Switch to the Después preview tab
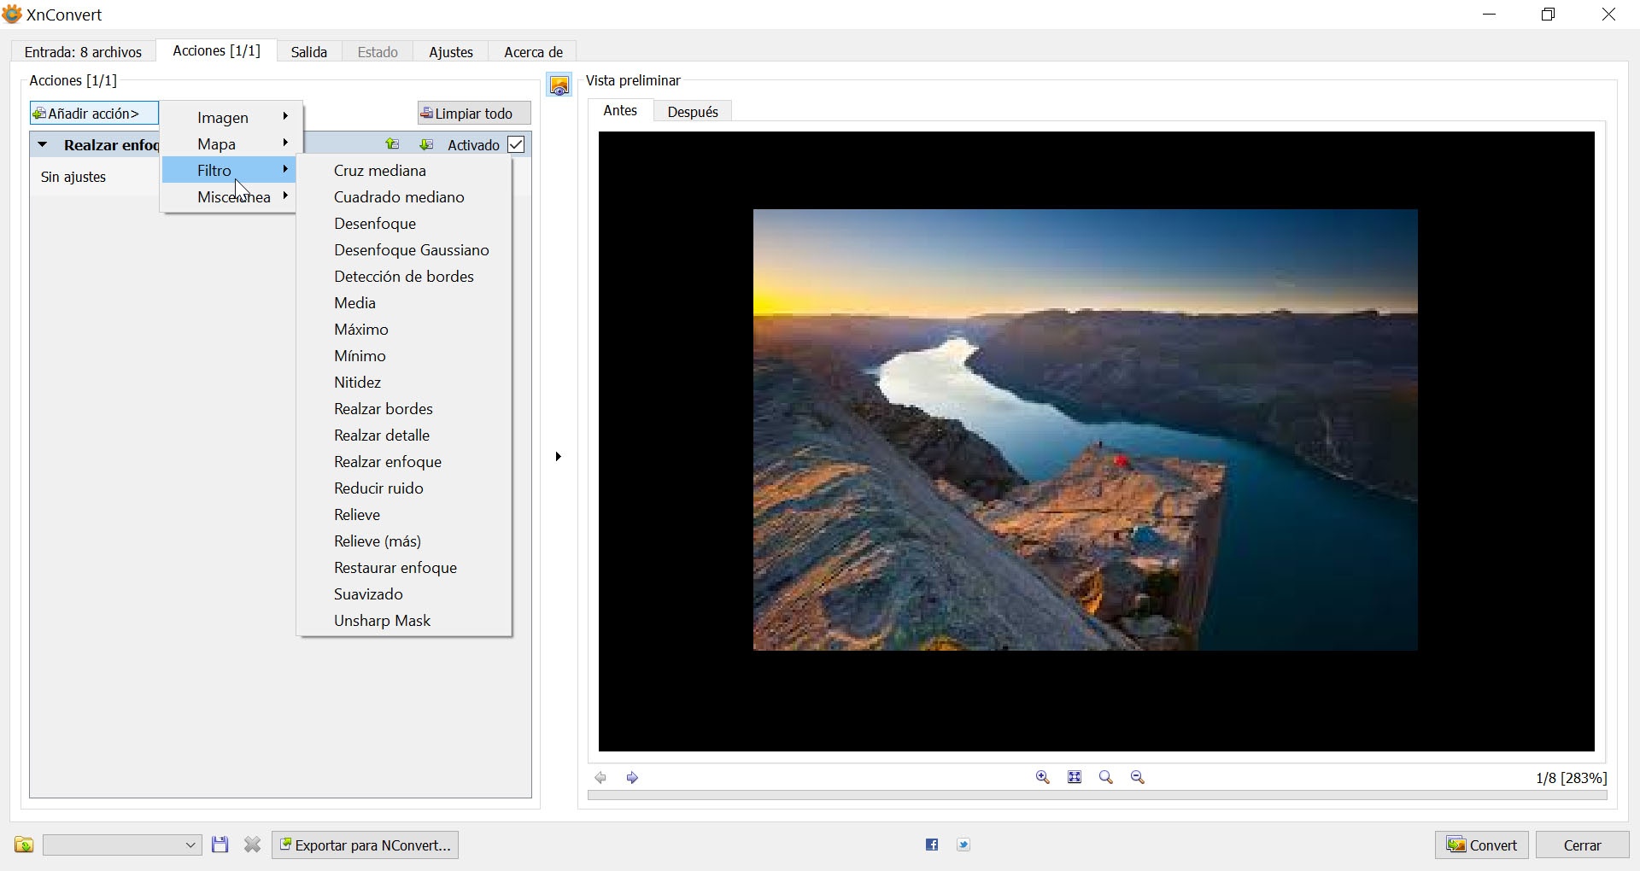Viewport: 1640px width, 871px height. coord(692,112)
